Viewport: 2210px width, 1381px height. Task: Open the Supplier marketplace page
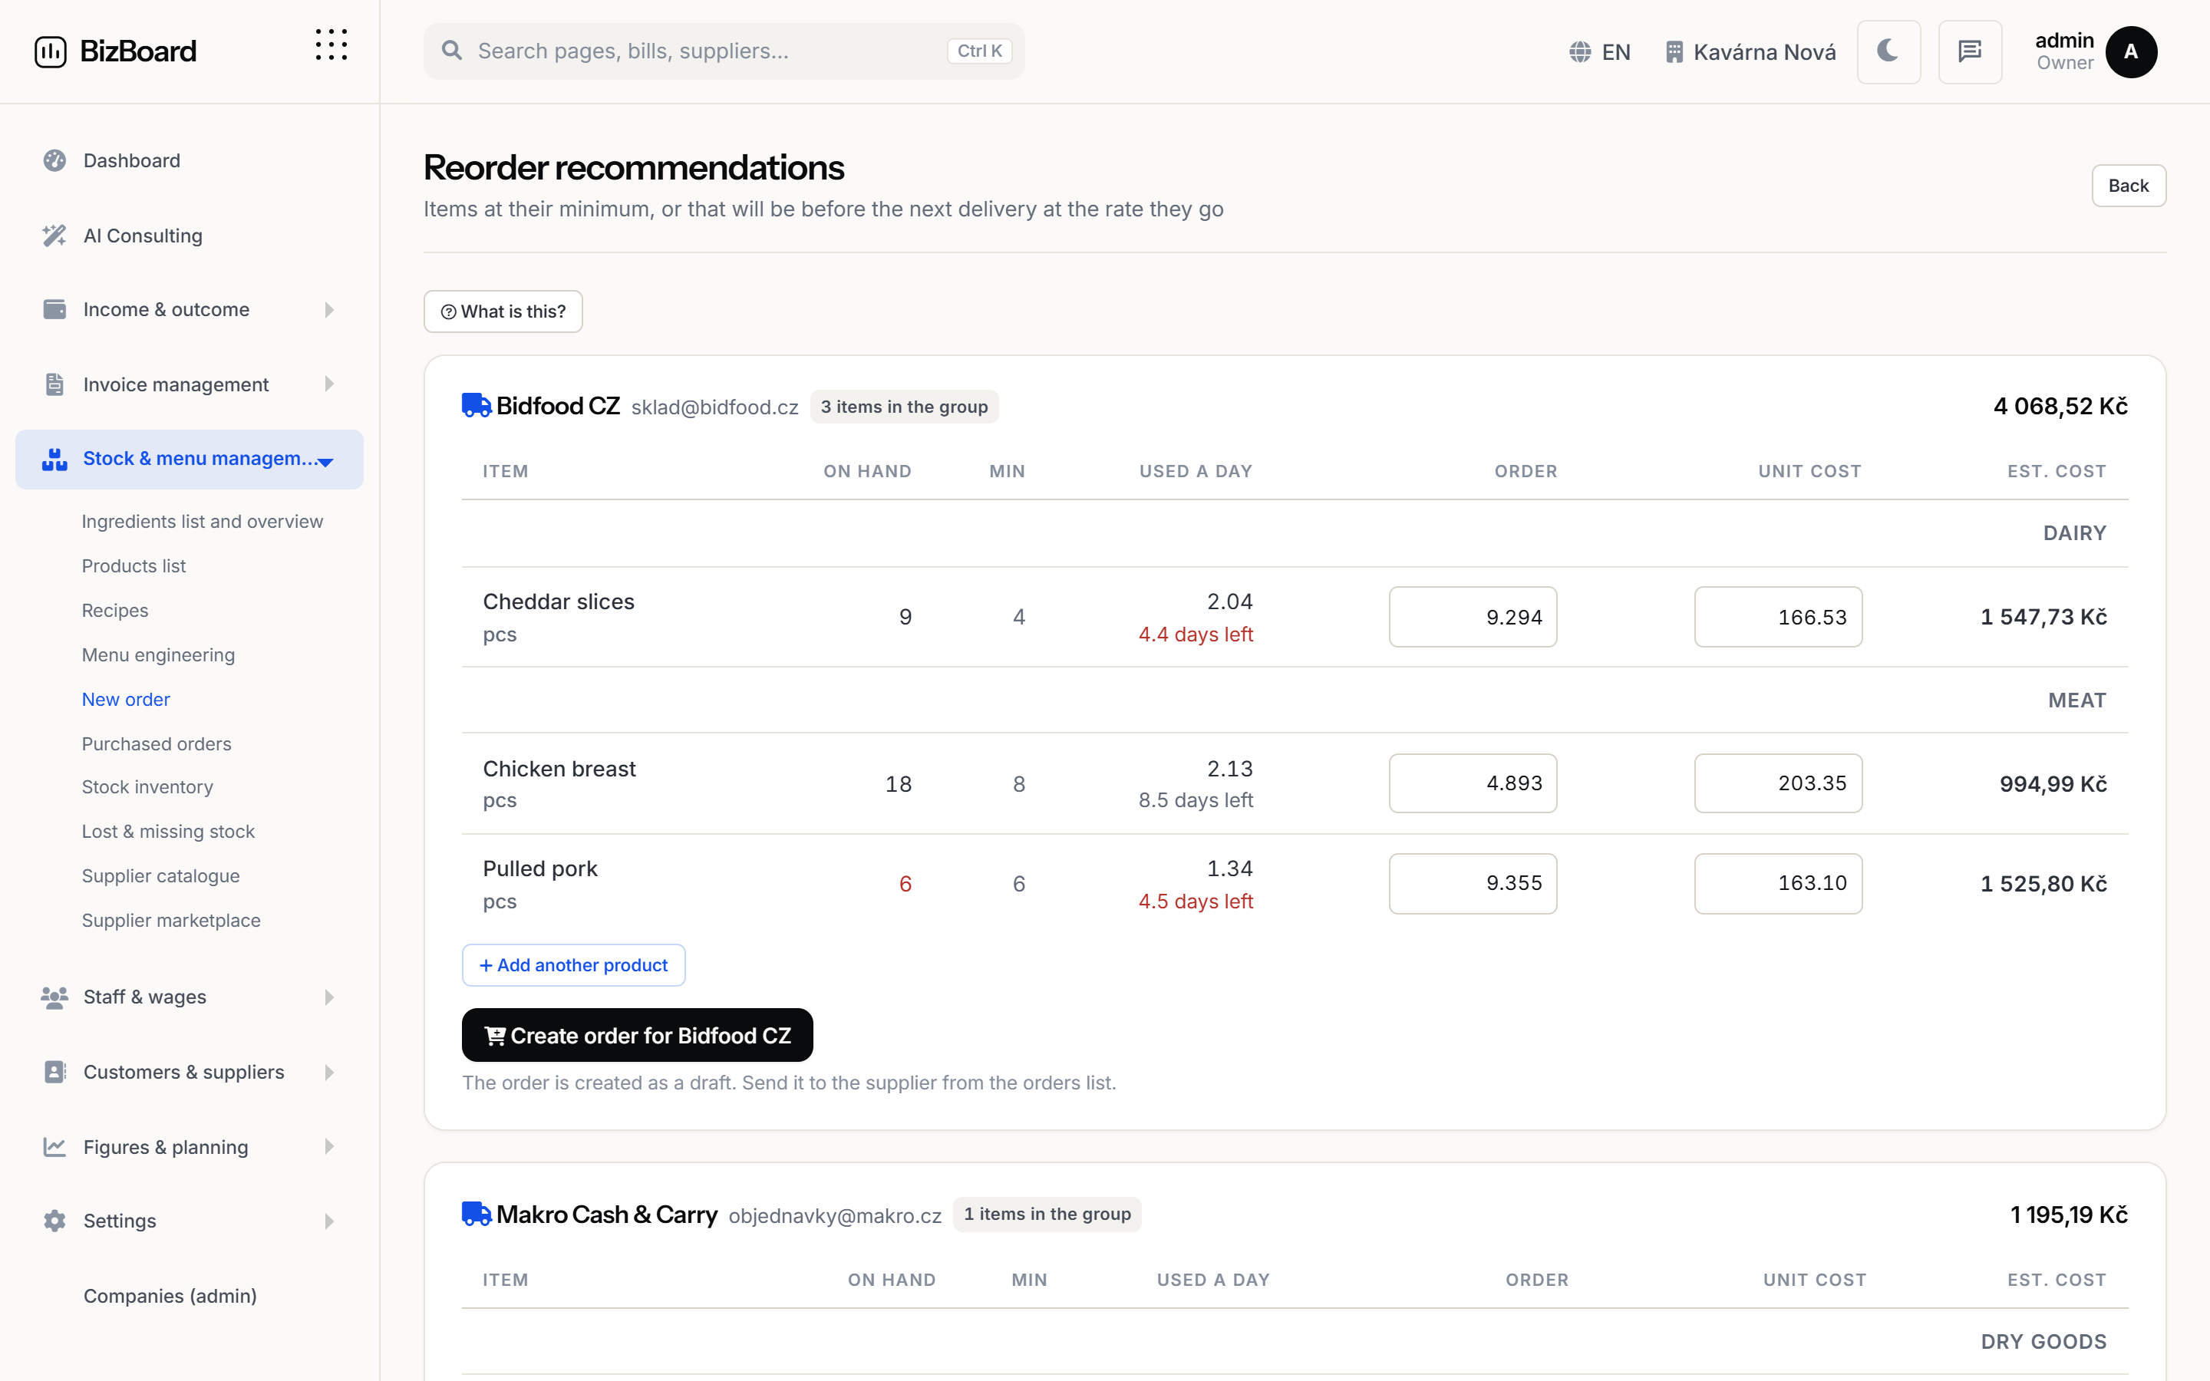(171, 921)
